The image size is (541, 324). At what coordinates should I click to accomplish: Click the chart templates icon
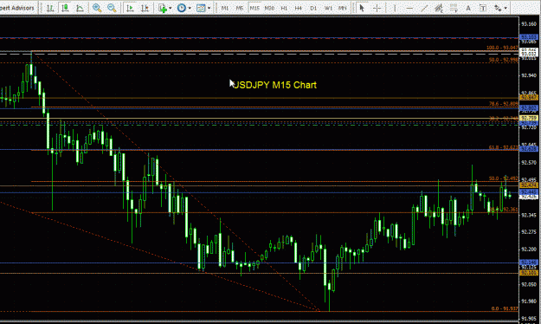(201, 8)
